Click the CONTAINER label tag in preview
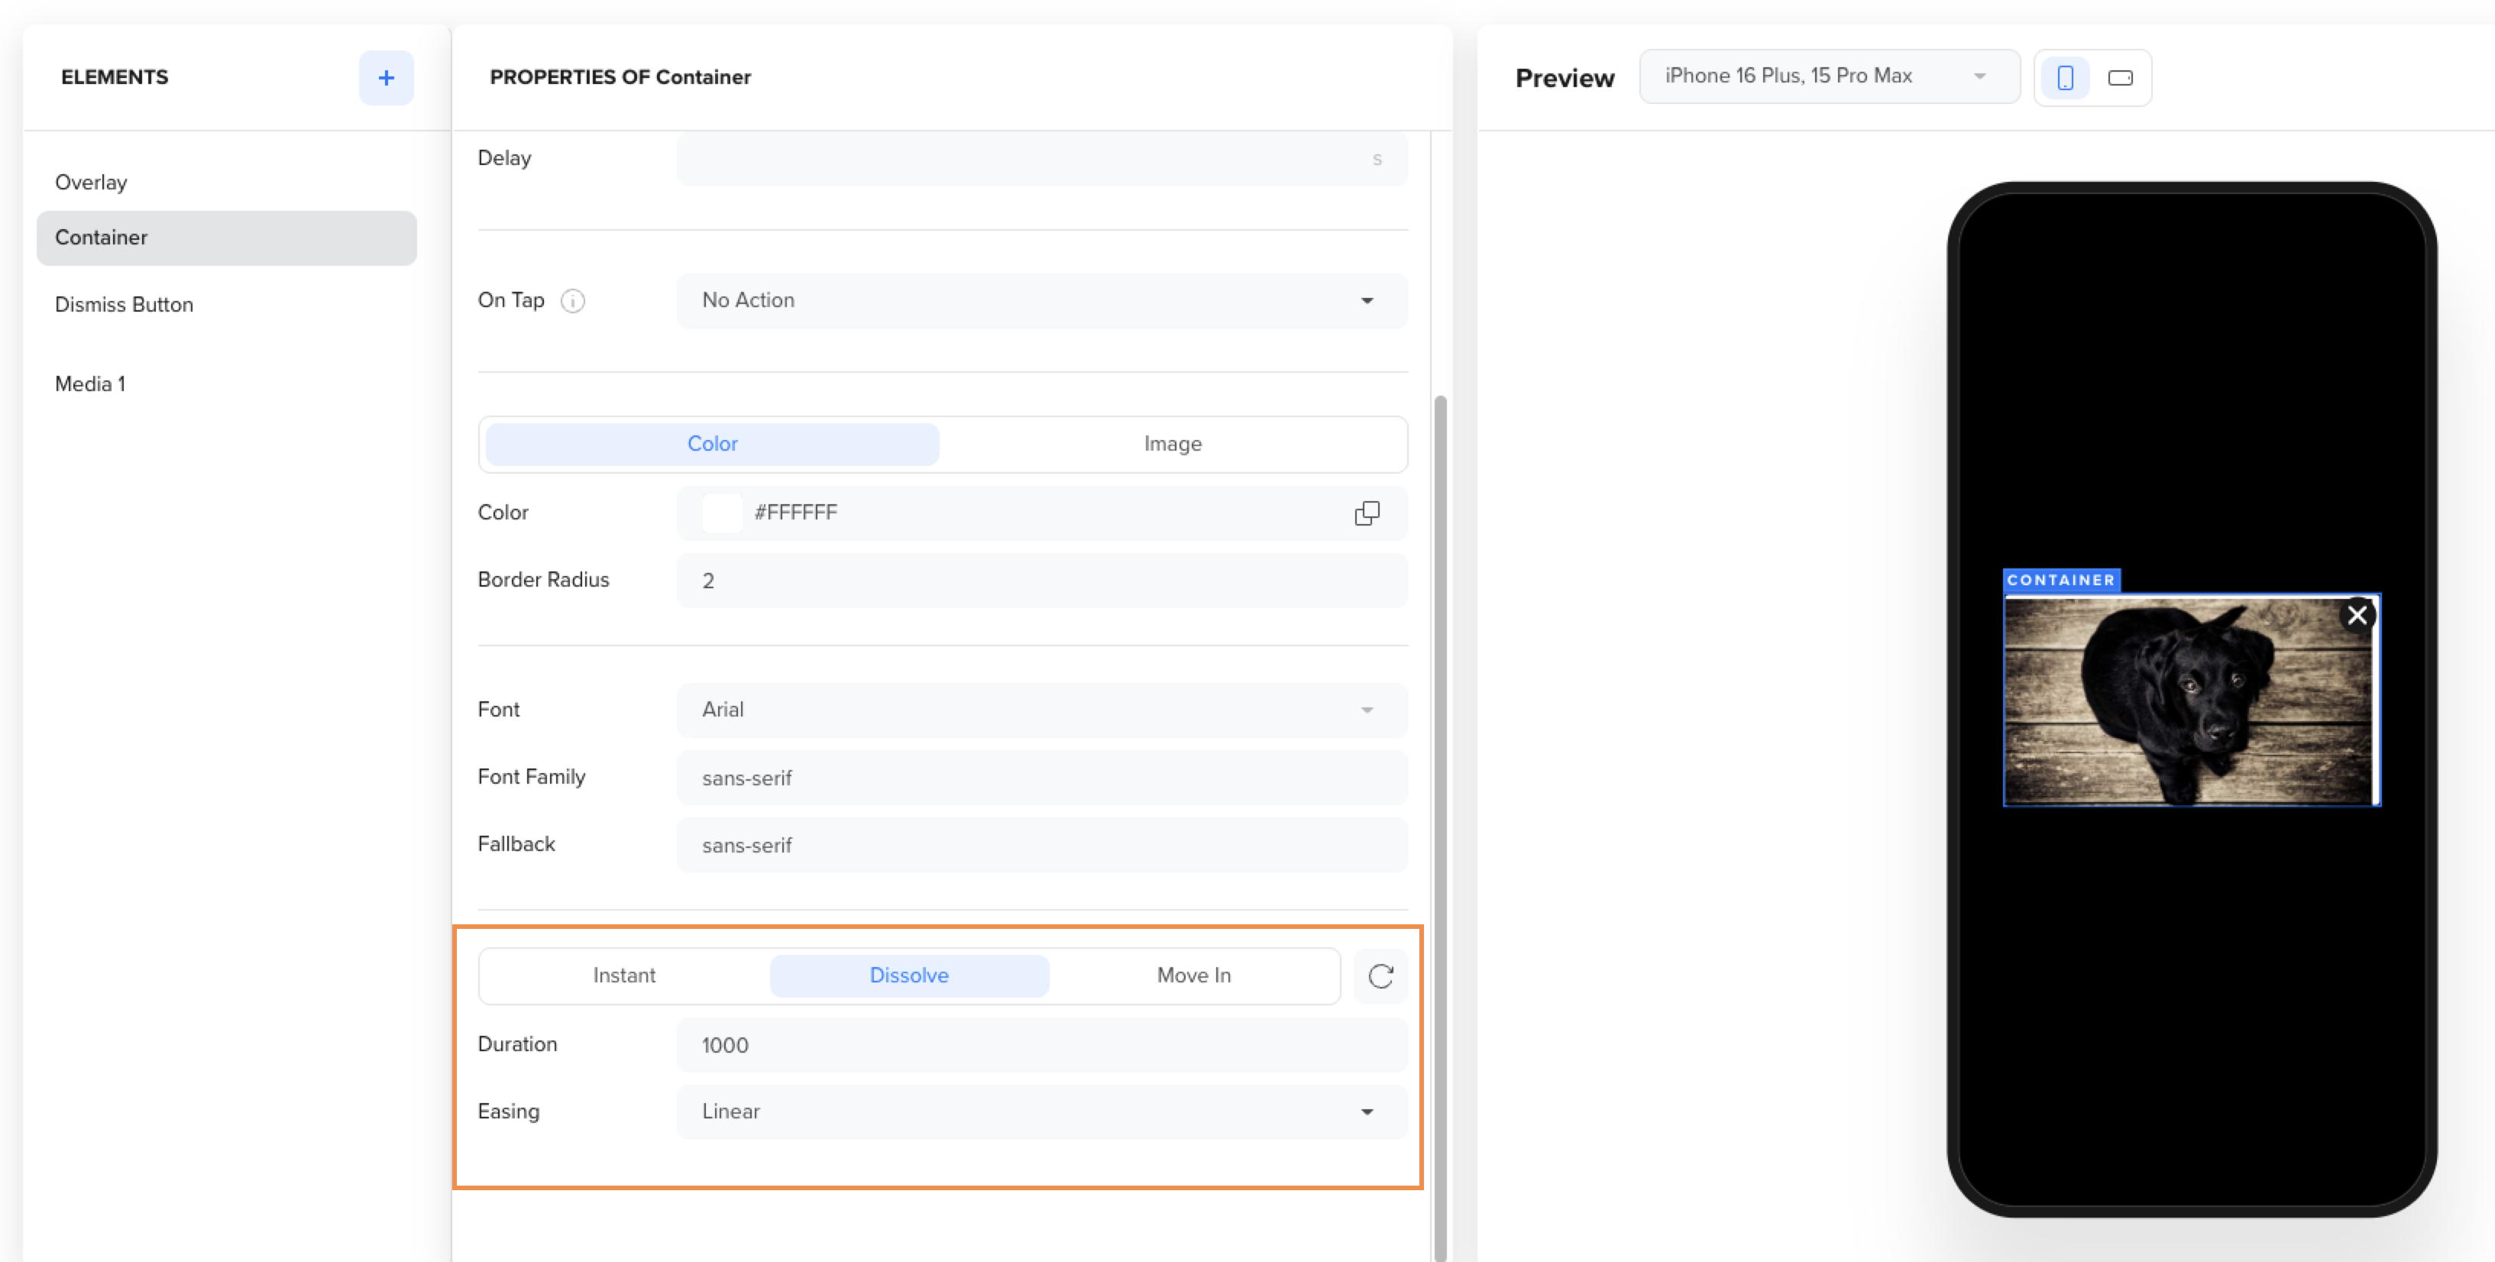Image resolution: width=2495 pixels, height=1262 pixels. coord(2060,580)
